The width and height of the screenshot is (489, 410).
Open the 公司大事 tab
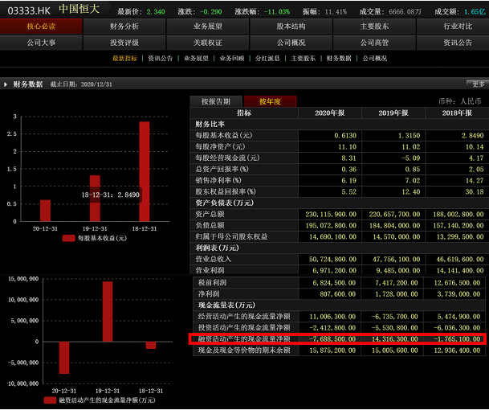click(42, 42)
